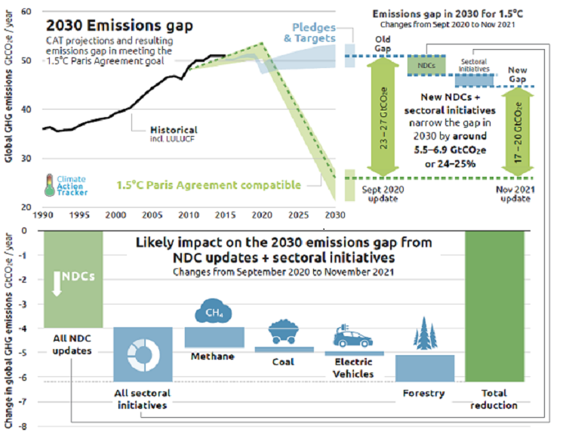
Task: Click the blue Forestry bar
Action: [x=424, y=368]
